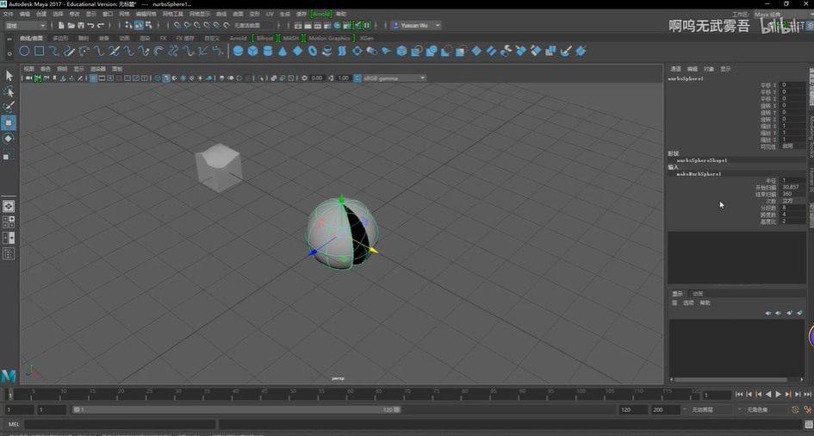Image resolution: width=814 pixels, height=436 pixels.
Task: Toggle select by component type mode
Action: point(149,25)
